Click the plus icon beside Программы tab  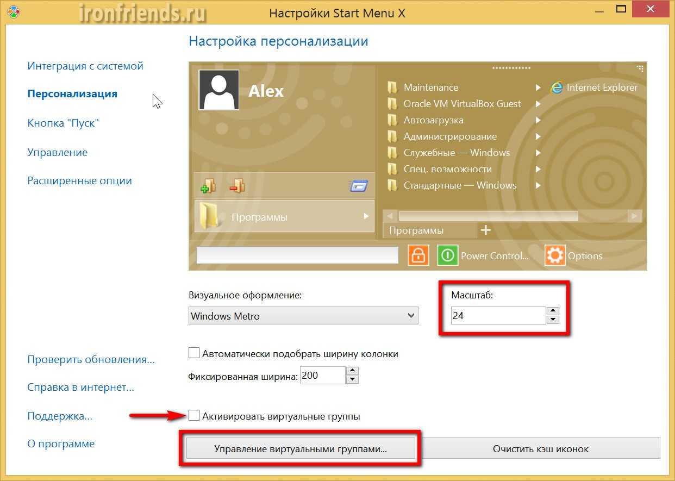[x=486, y=230]
